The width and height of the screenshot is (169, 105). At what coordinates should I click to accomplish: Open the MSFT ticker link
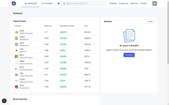coord(22,55)
